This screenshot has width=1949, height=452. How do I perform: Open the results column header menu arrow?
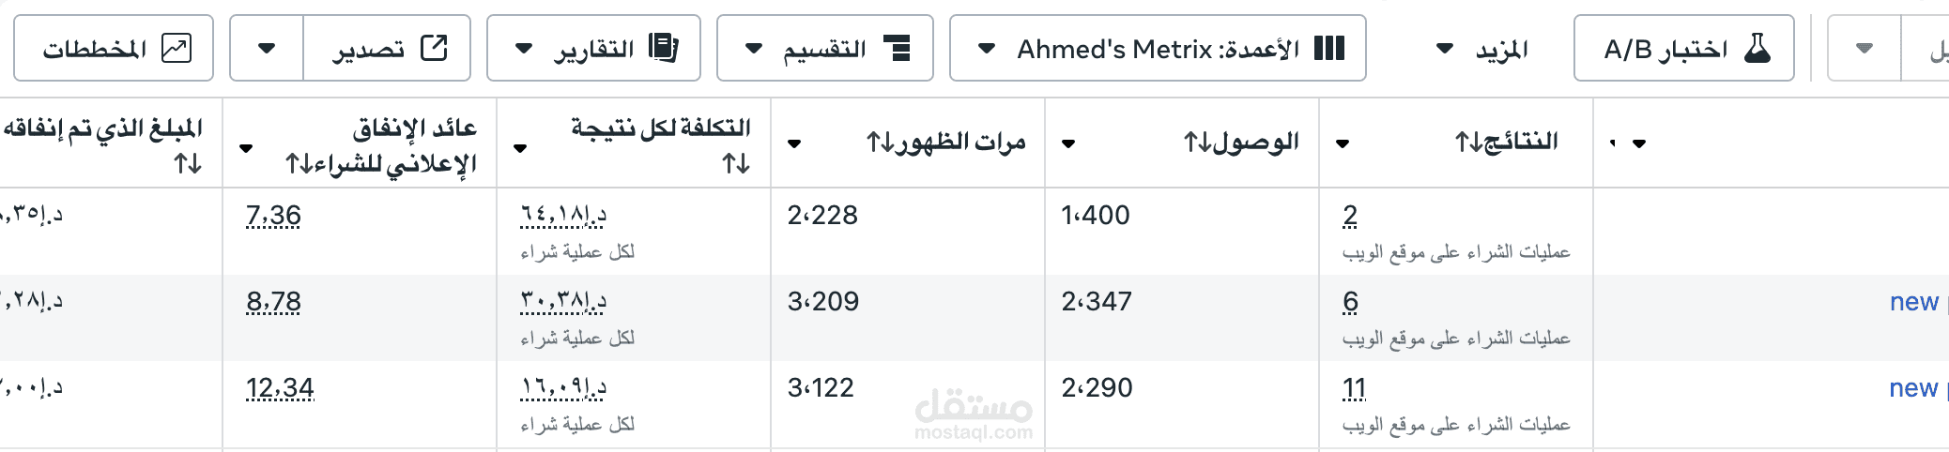click(x=1343, y=143)
